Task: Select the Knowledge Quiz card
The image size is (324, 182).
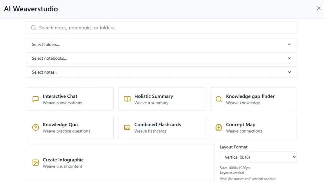Action: (x=70, y=127)
